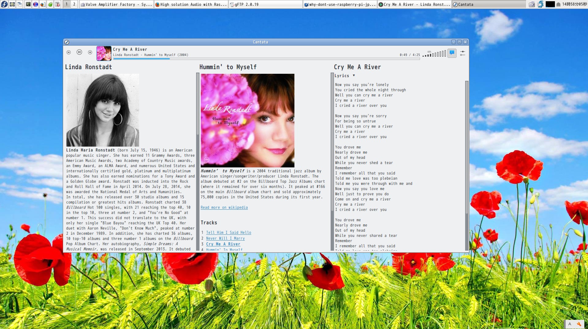Select the 'Never Will I Marry' track
The width and height of the screenshot is (588, 329).
pyautogui.click(x=225, y=238)
